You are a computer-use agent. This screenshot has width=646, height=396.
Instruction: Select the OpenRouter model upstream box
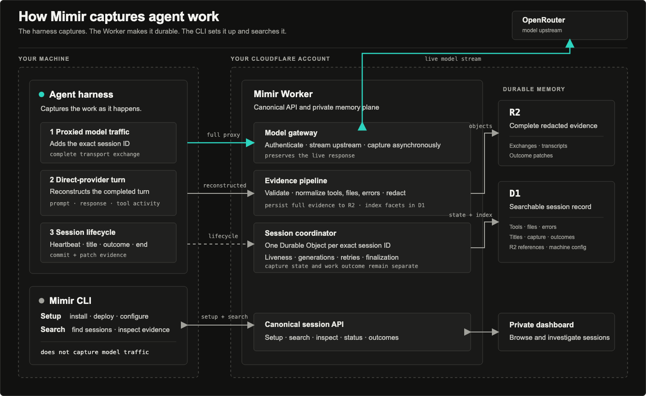570,25
